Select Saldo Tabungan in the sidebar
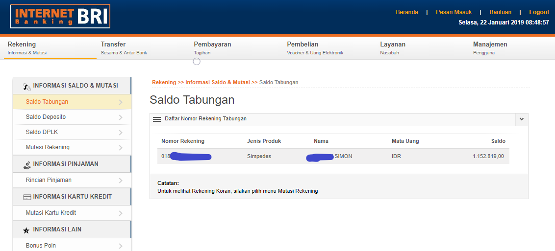Screen dimensions: 555x251 point(72,102)
